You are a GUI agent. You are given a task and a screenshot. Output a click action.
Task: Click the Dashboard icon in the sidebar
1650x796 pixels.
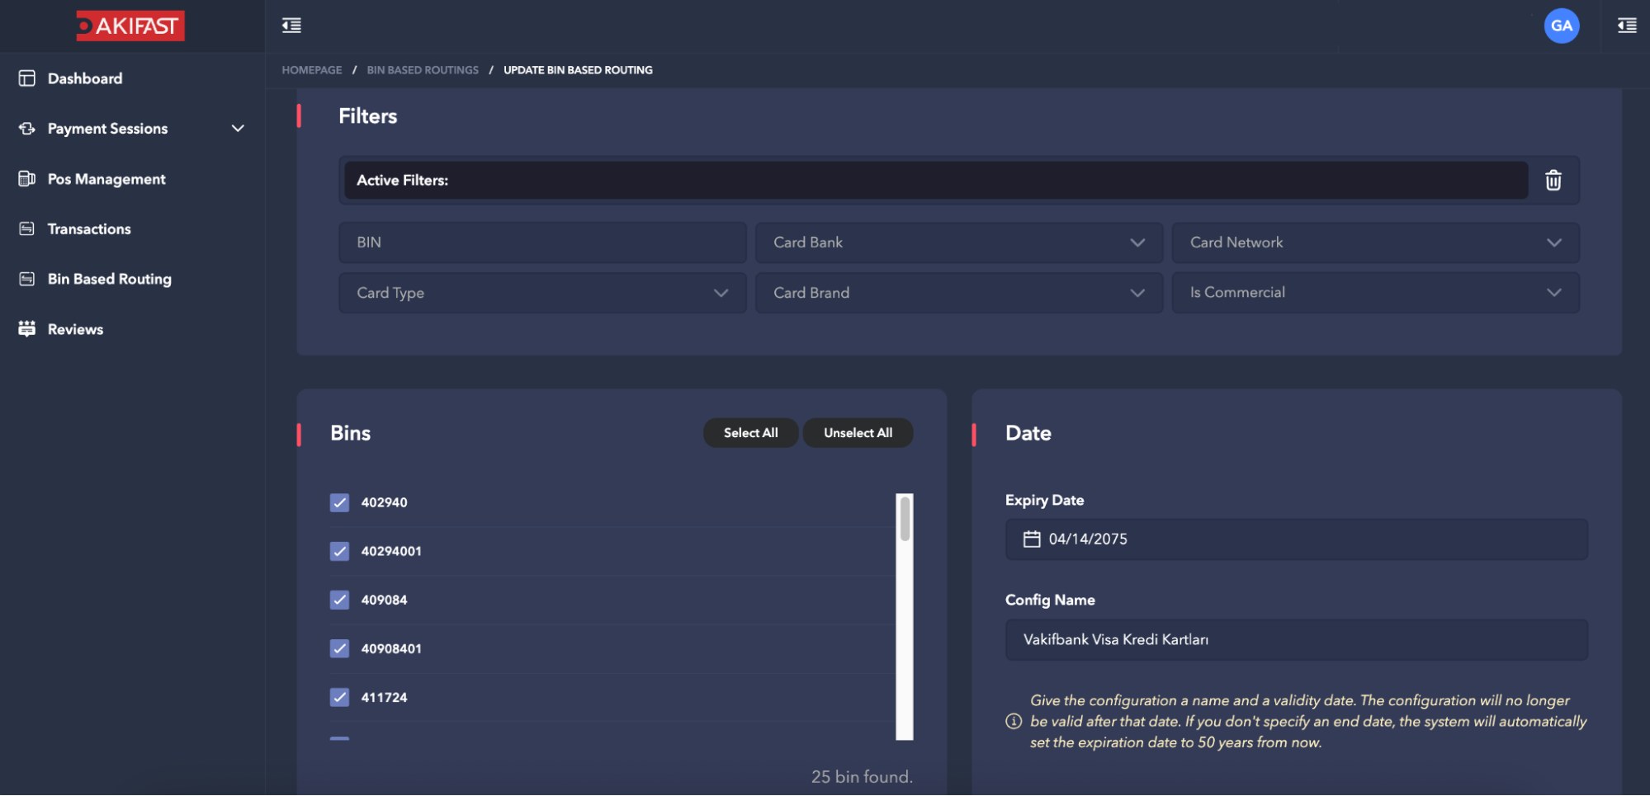point(27,78)
